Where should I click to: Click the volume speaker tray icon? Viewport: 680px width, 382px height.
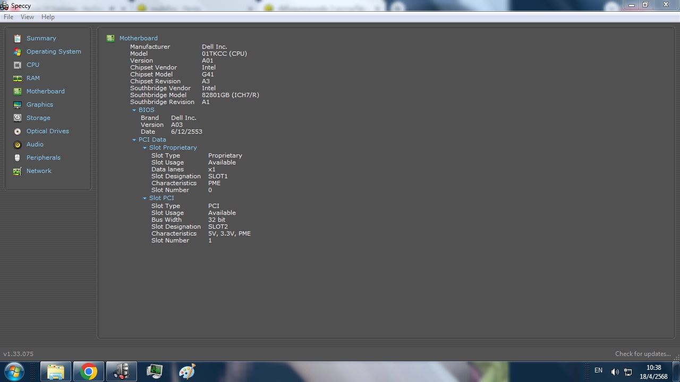615,372
